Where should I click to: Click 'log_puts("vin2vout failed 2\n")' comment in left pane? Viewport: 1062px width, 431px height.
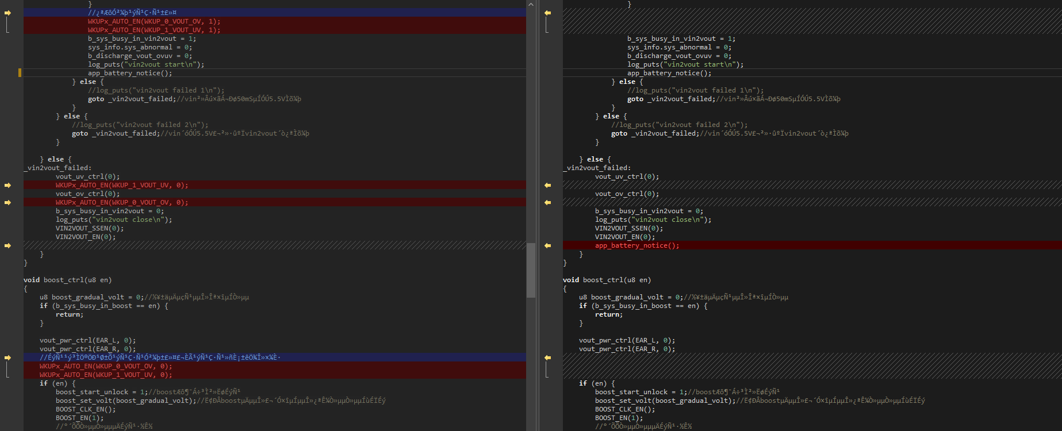tap(140, 125)
